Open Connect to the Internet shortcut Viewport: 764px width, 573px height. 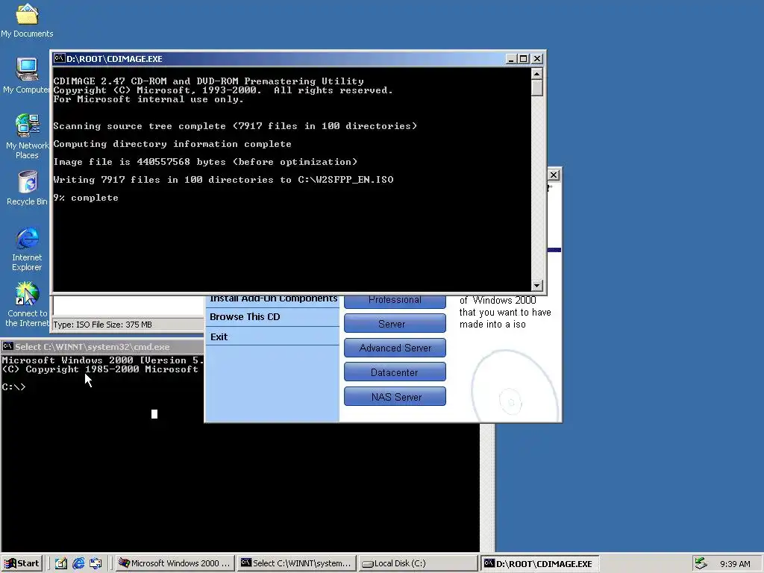pyautogui.click(x=27, y=304)
